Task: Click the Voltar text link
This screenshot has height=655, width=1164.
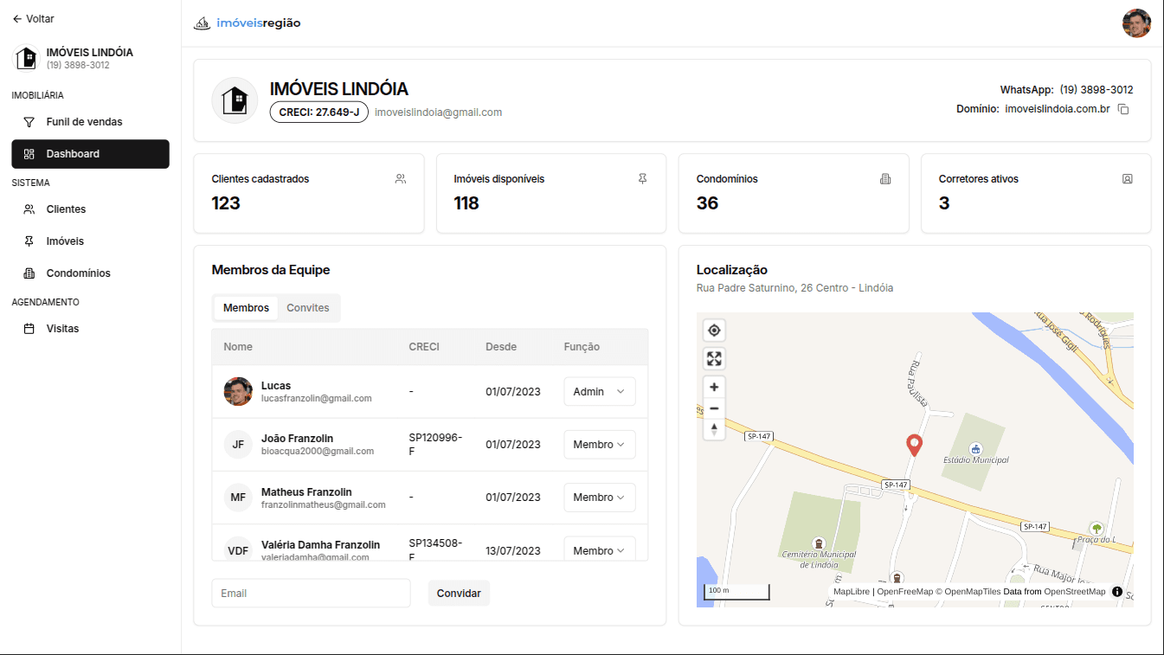Action: [40, 18]
